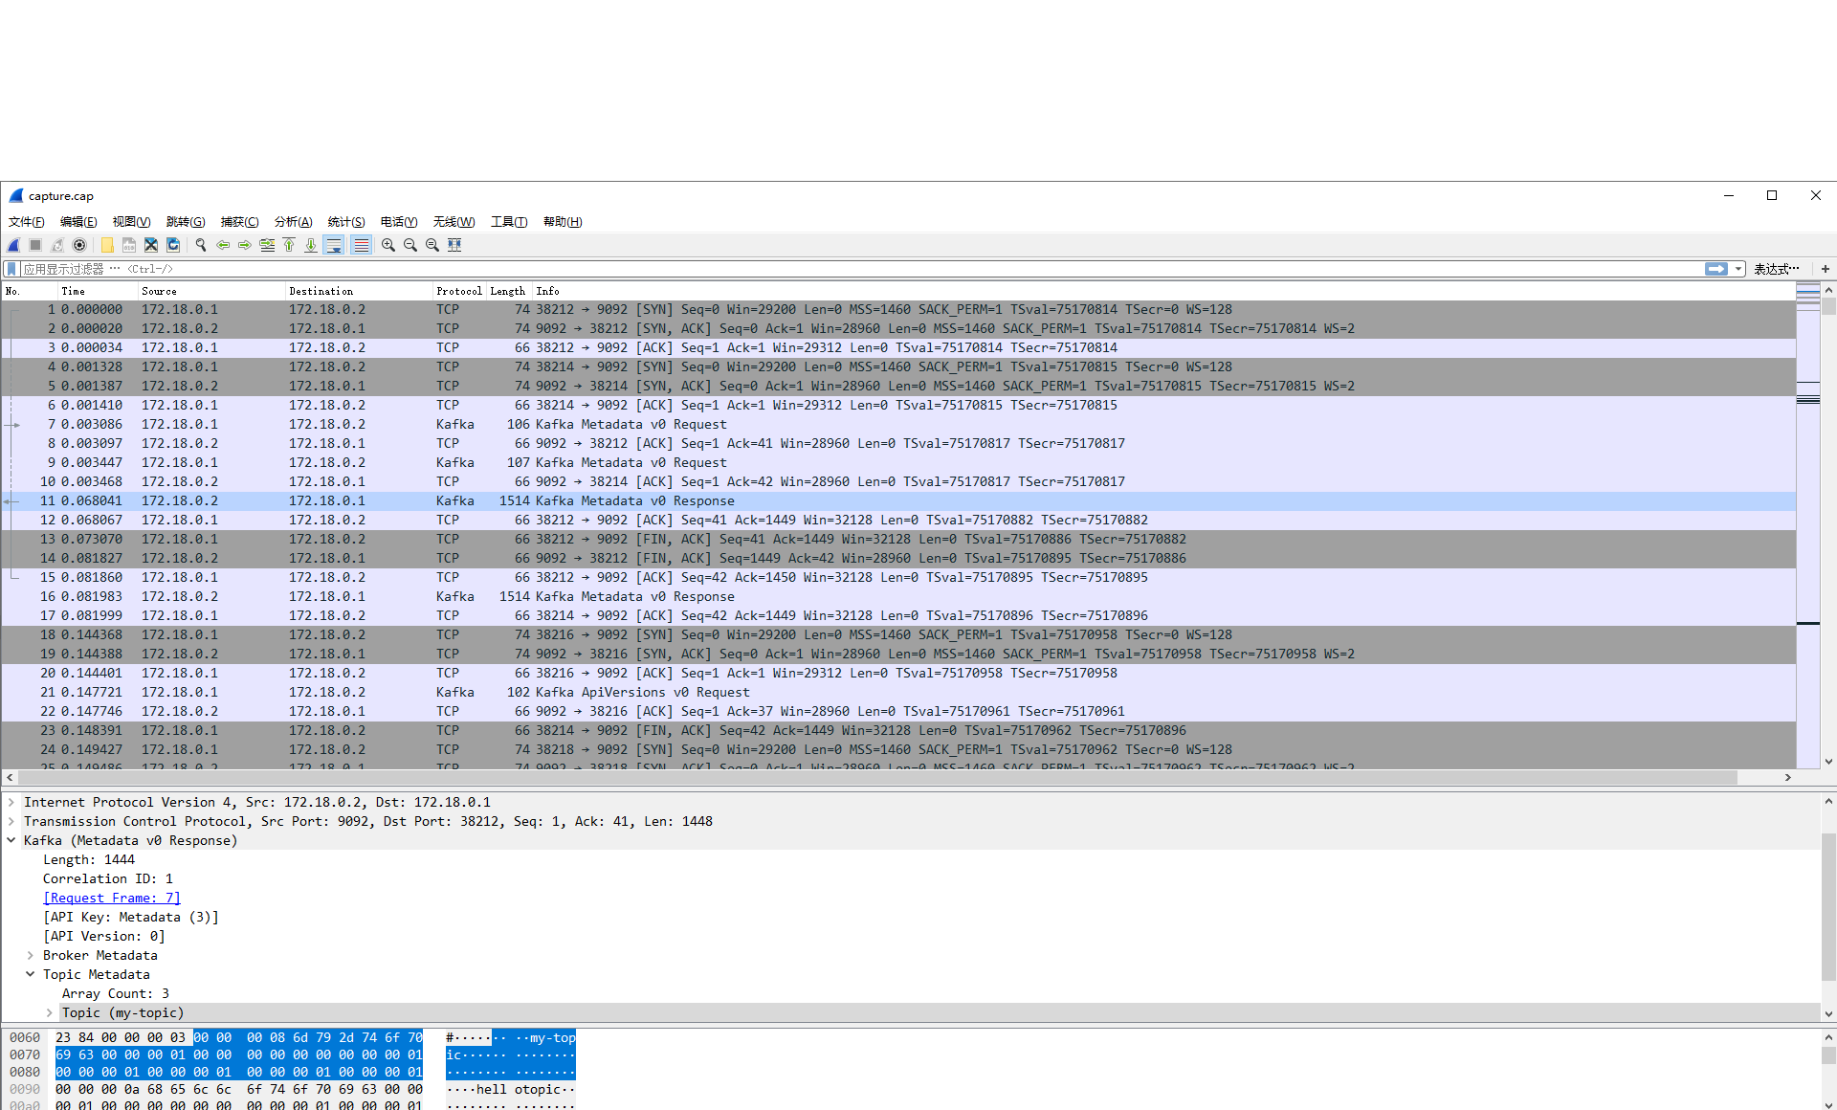Expand the Topic (my-topic) node
This screenshot has height=1110, width=1837.
(50, 1012)
